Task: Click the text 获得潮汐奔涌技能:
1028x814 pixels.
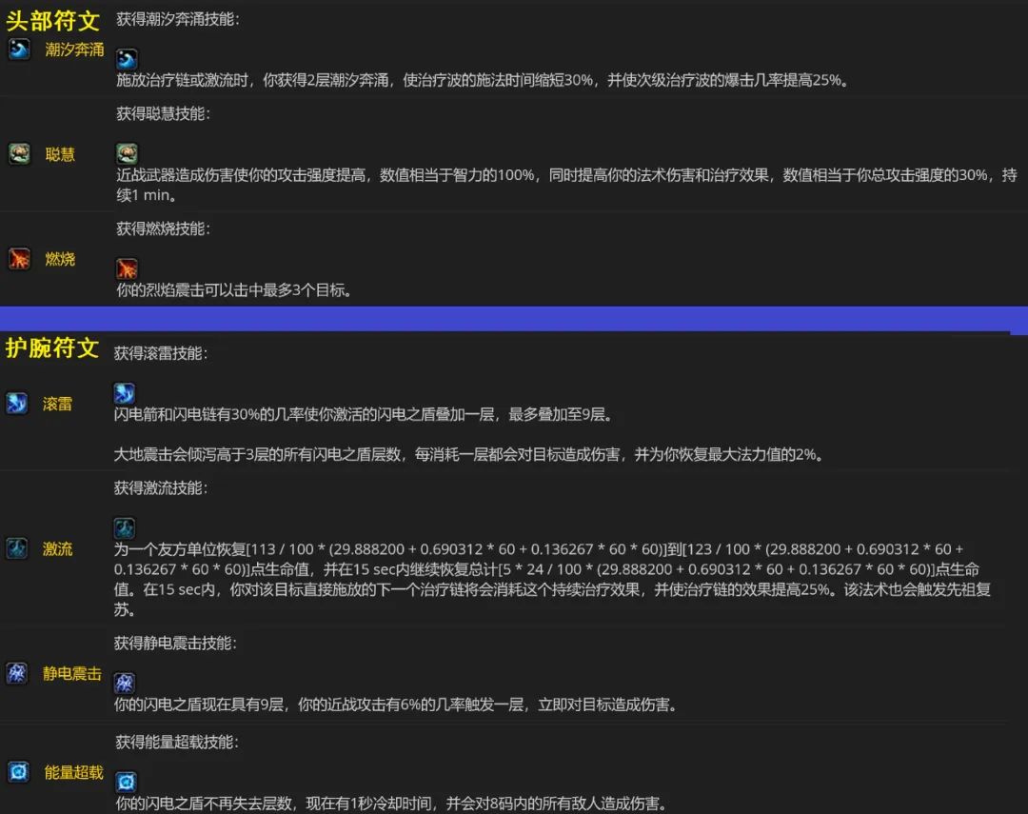Action: coord(178,19)
